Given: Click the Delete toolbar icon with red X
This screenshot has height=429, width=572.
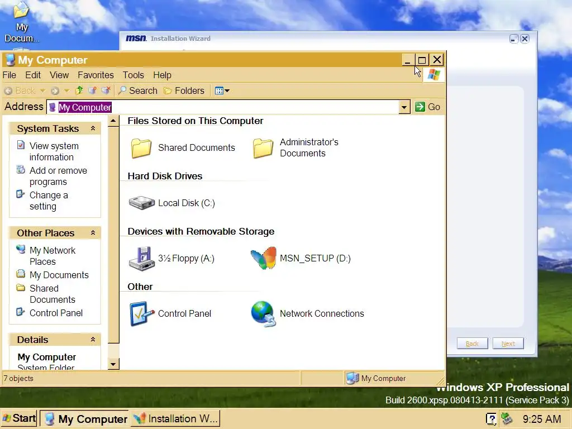Looking at the screenshot, I should [106, 90].
